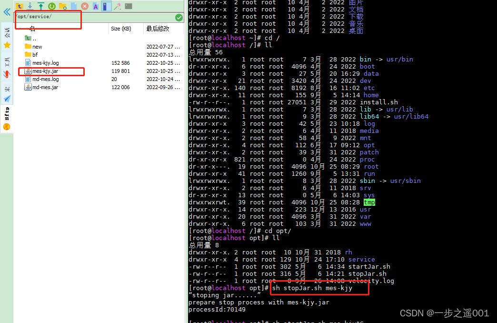The height and width of the screenshot is (323, 497).
Task: Confirm the path with the green checkmark
Action: tap(179, 17)
